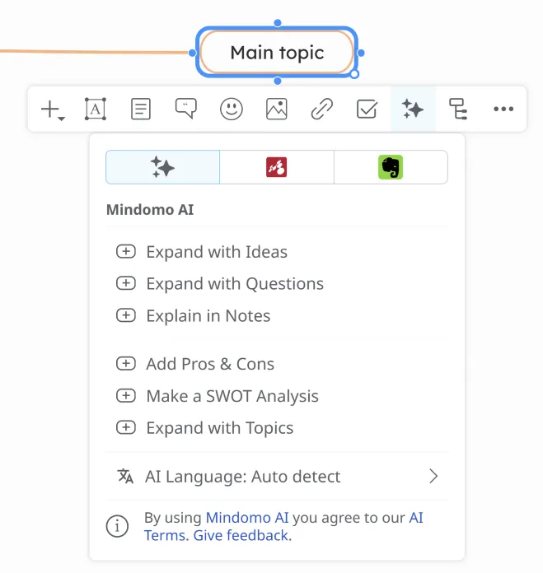Add a comment using speech bubble icon
Image resolution: width=543 pixels, height=573 pixels.
pos(186,109)
